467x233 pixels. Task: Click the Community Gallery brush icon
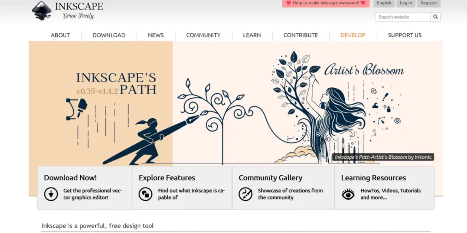coord(245,194)
